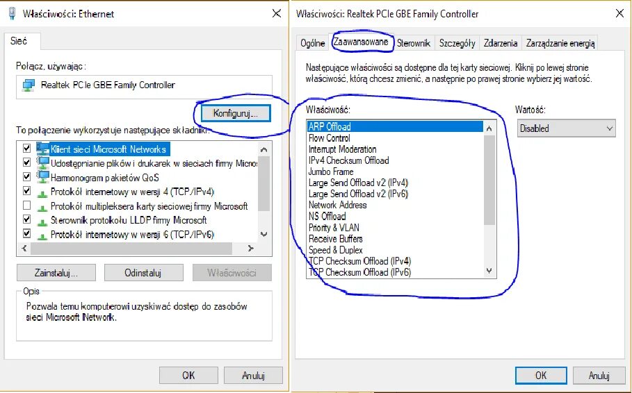The height and width of the screenshot is (393, 632).
Task: Select TCP Checksum Offload (IPv6) property
Action: coord(395,272)
